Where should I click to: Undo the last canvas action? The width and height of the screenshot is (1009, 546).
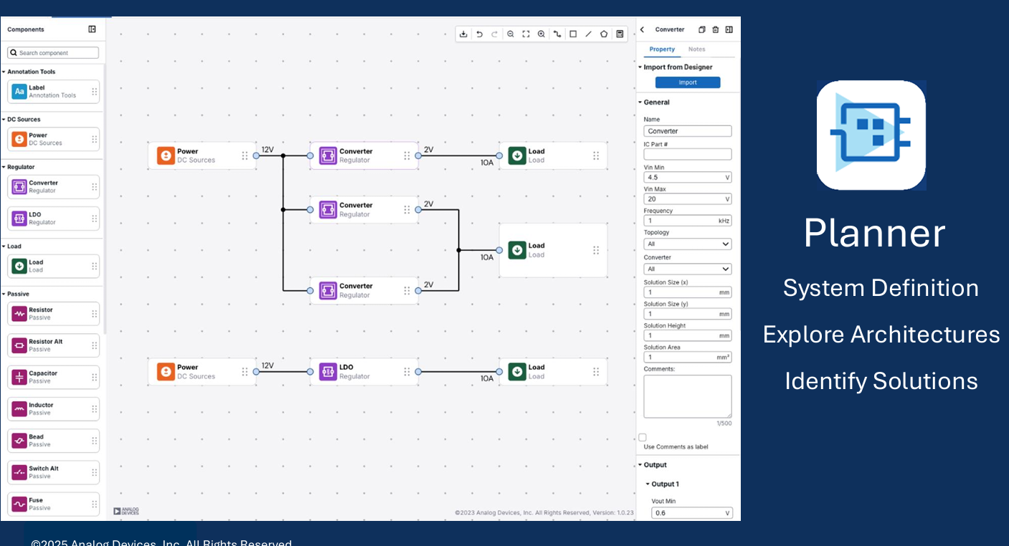[x=479, y=34]
